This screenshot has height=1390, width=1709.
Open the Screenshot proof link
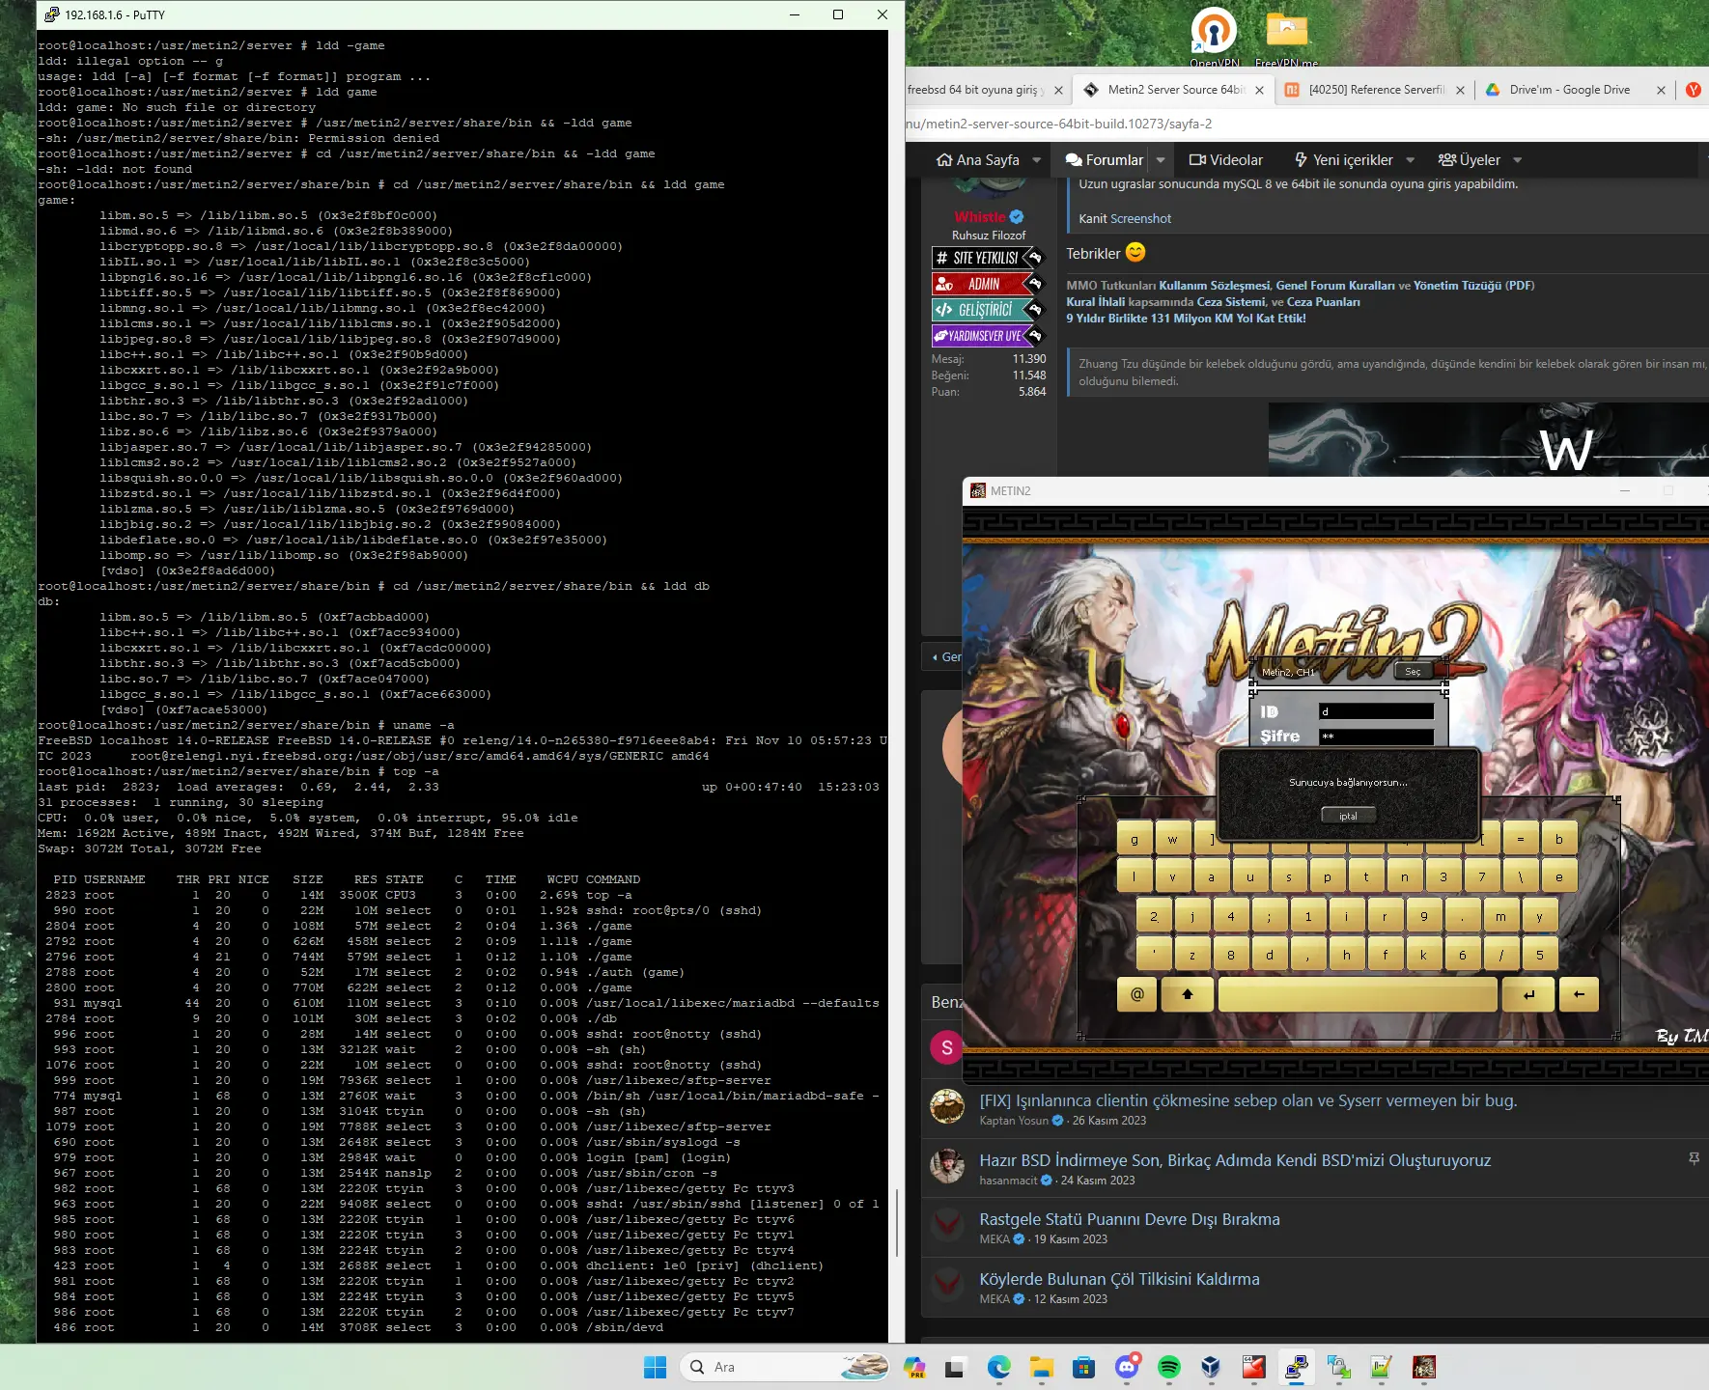pyautogui.click(x=1141, y=218)
